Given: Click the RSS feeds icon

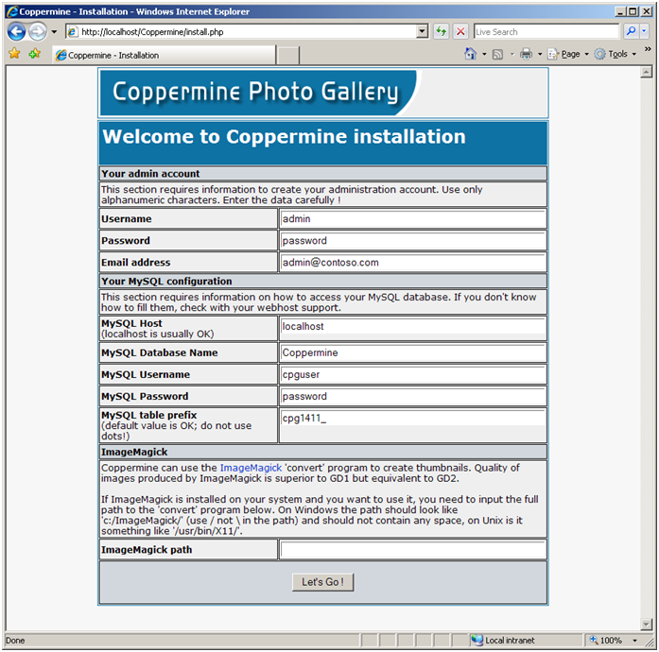Looking at the screenshot, I should click(x=498, y=54).
